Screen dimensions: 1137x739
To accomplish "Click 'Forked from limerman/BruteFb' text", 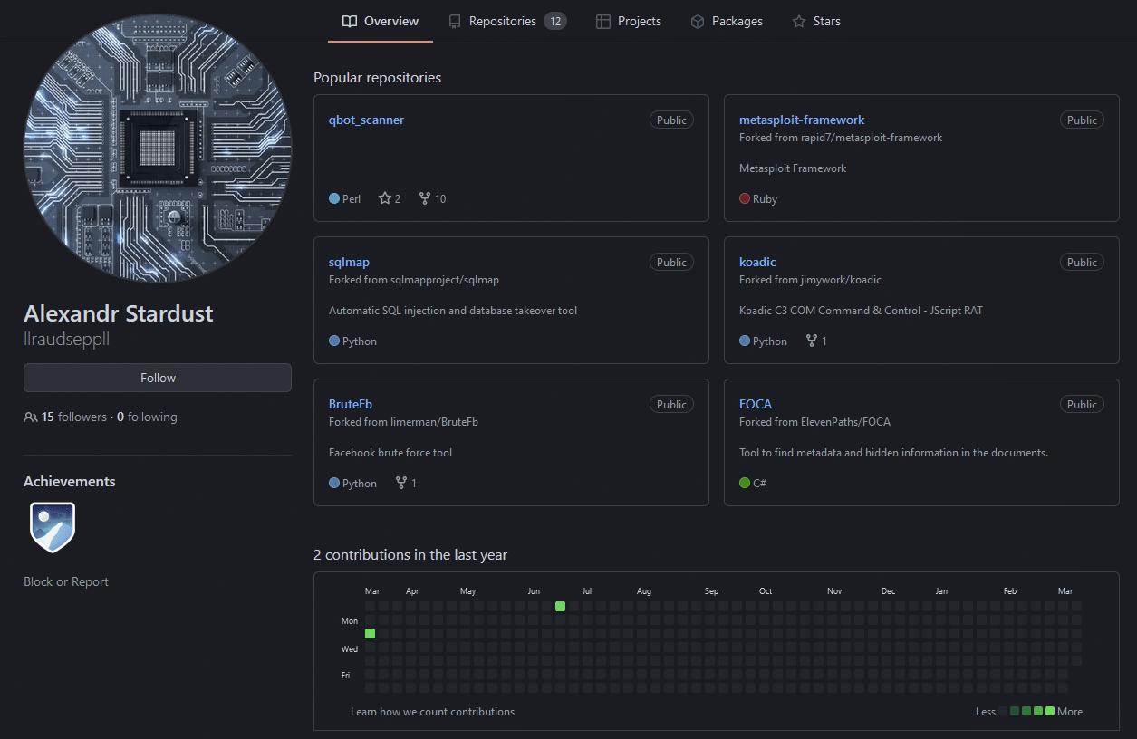I will point(403,422).
